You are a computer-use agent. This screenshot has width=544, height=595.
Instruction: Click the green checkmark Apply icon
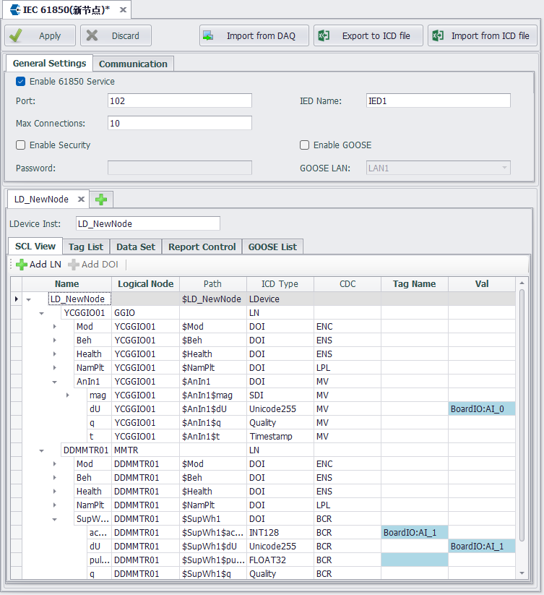coord(16,35)
